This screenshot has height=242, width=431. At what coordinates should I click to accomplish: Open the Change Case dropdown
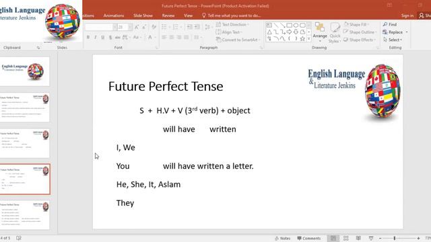click(x=137, y=38)
